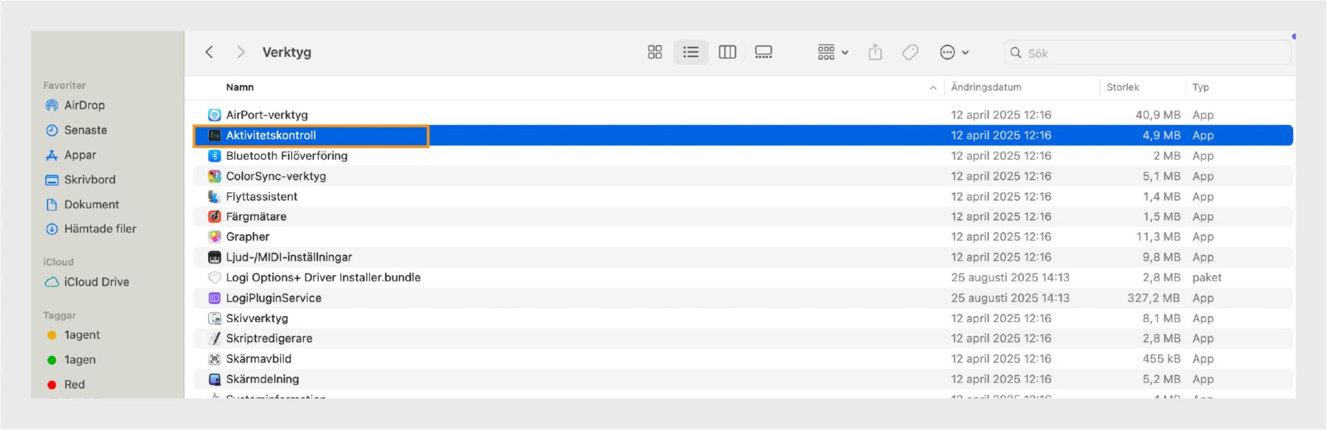1327x430 pixels.
Task: Sort by Ändringsdatum column header
Action: 986,88
